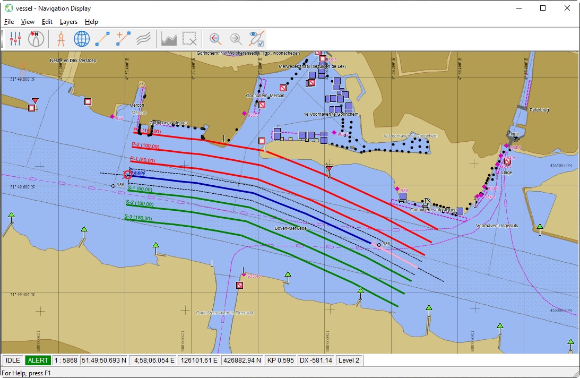The width and height of the screenshot is (580, 378).
Task: Select the add line point tool
Action: 123,39
